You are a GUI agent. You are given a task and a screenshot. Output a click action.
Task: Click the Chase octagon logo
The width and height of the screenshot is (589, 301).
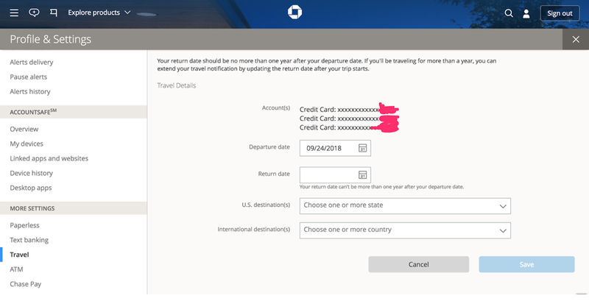click(x=295, y=12)
